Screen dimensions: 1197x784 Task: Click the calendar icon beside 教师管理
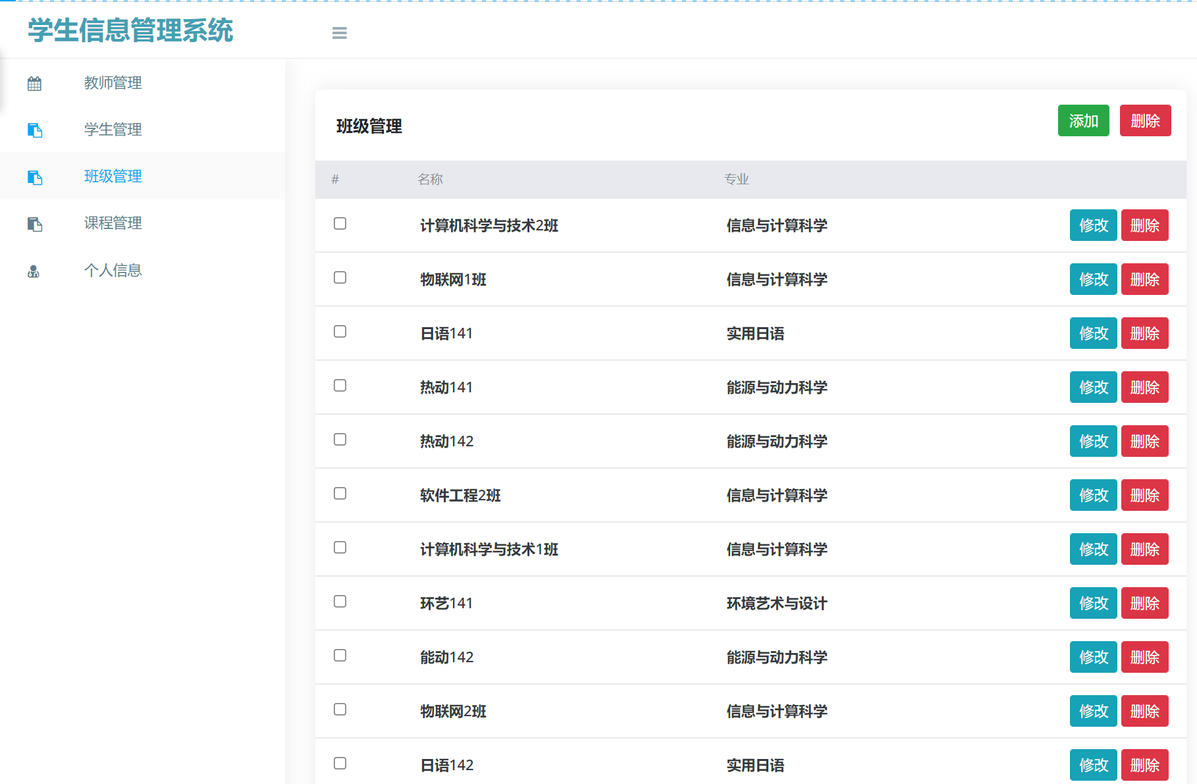34,83
